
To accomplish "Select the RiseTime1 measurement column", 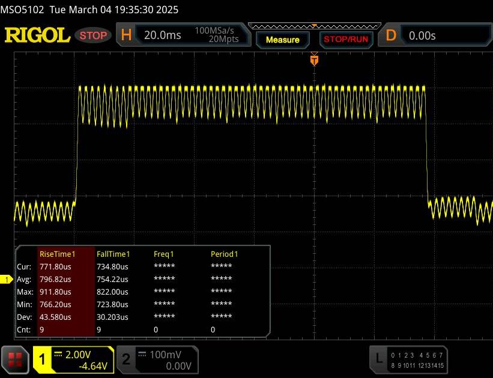I will point(65,254).
